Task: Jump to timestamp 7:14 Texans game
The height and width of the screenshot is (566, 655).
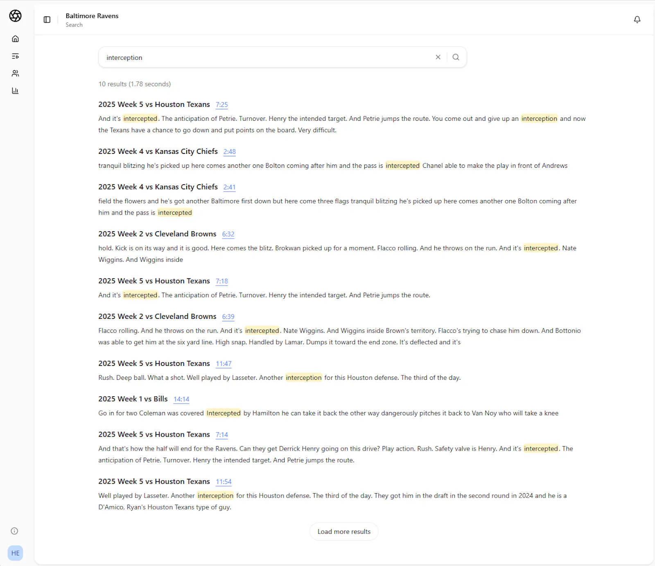Action: (x=221, y=435)
